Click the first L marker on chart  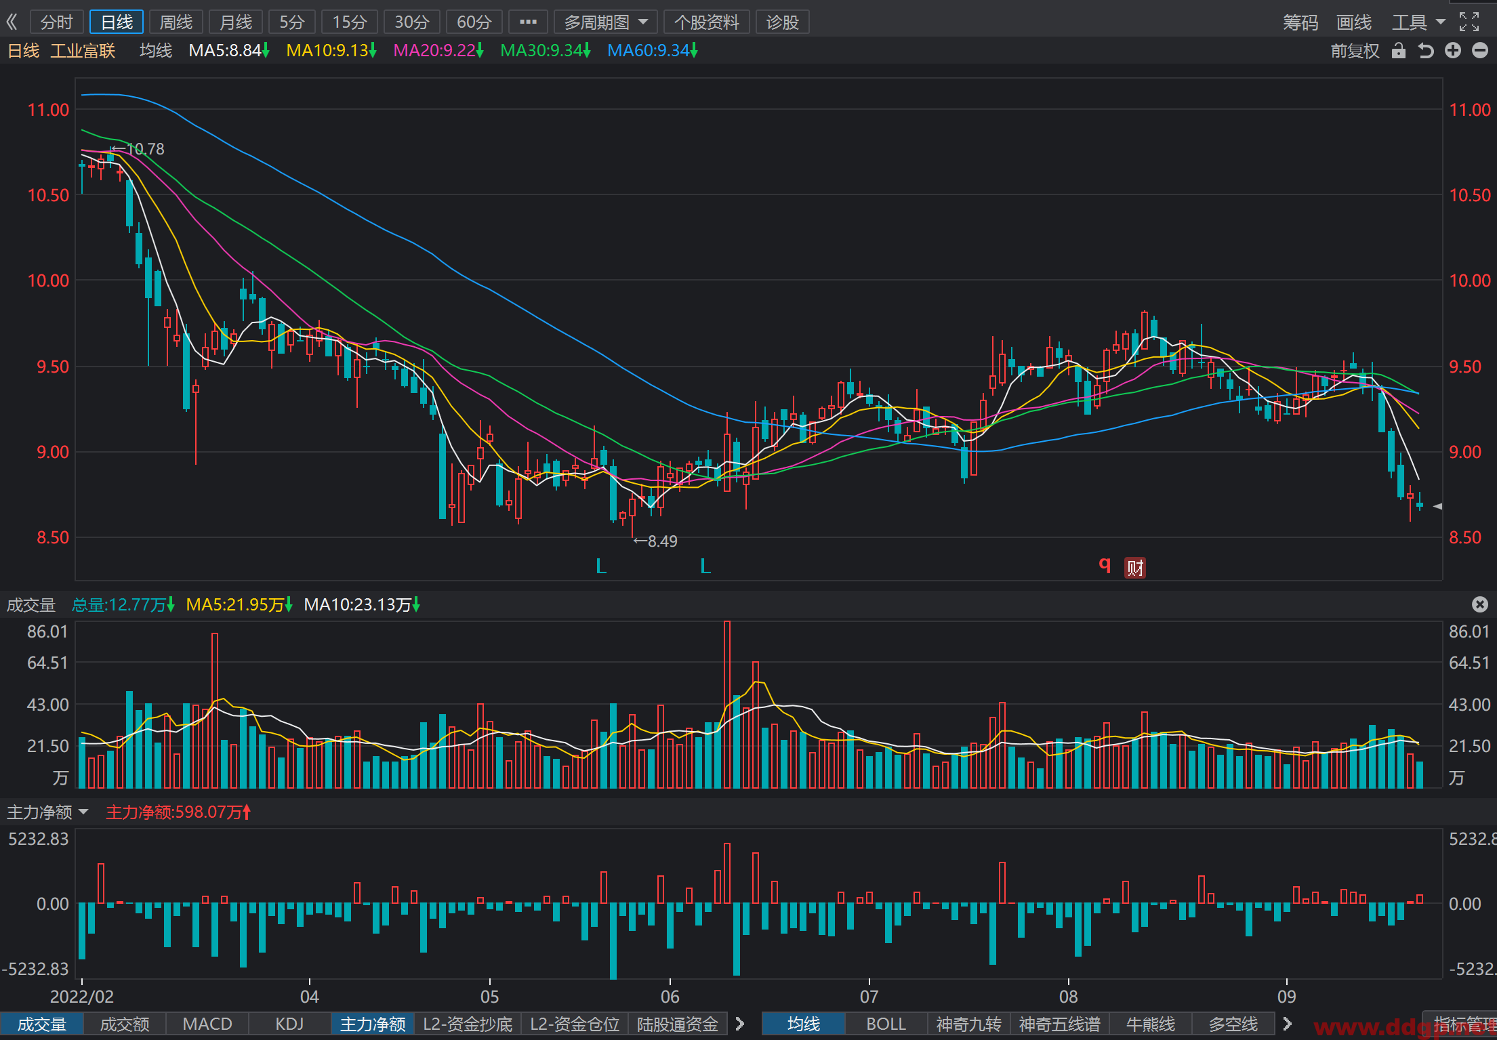(601, 566)
